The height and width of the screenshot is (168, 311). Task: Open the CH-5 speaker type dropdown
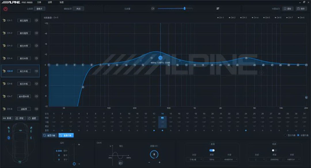24,71
